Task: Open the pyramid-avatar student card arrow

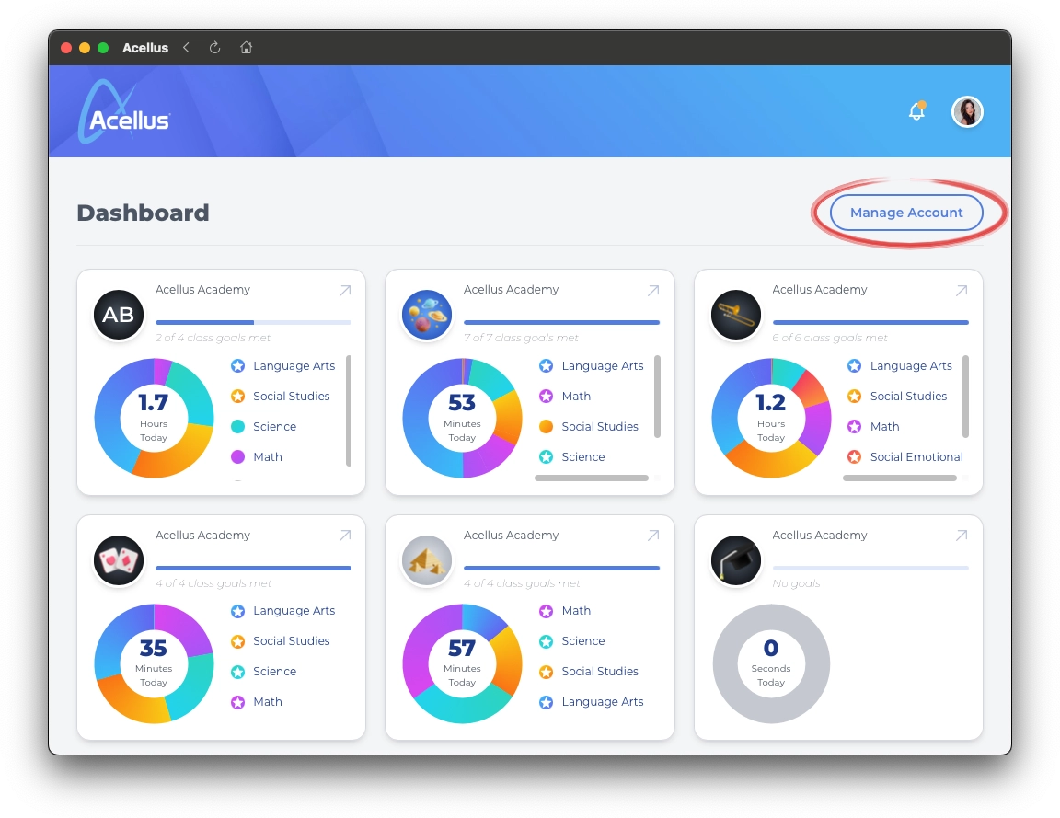Action: (x=653, y=536)
